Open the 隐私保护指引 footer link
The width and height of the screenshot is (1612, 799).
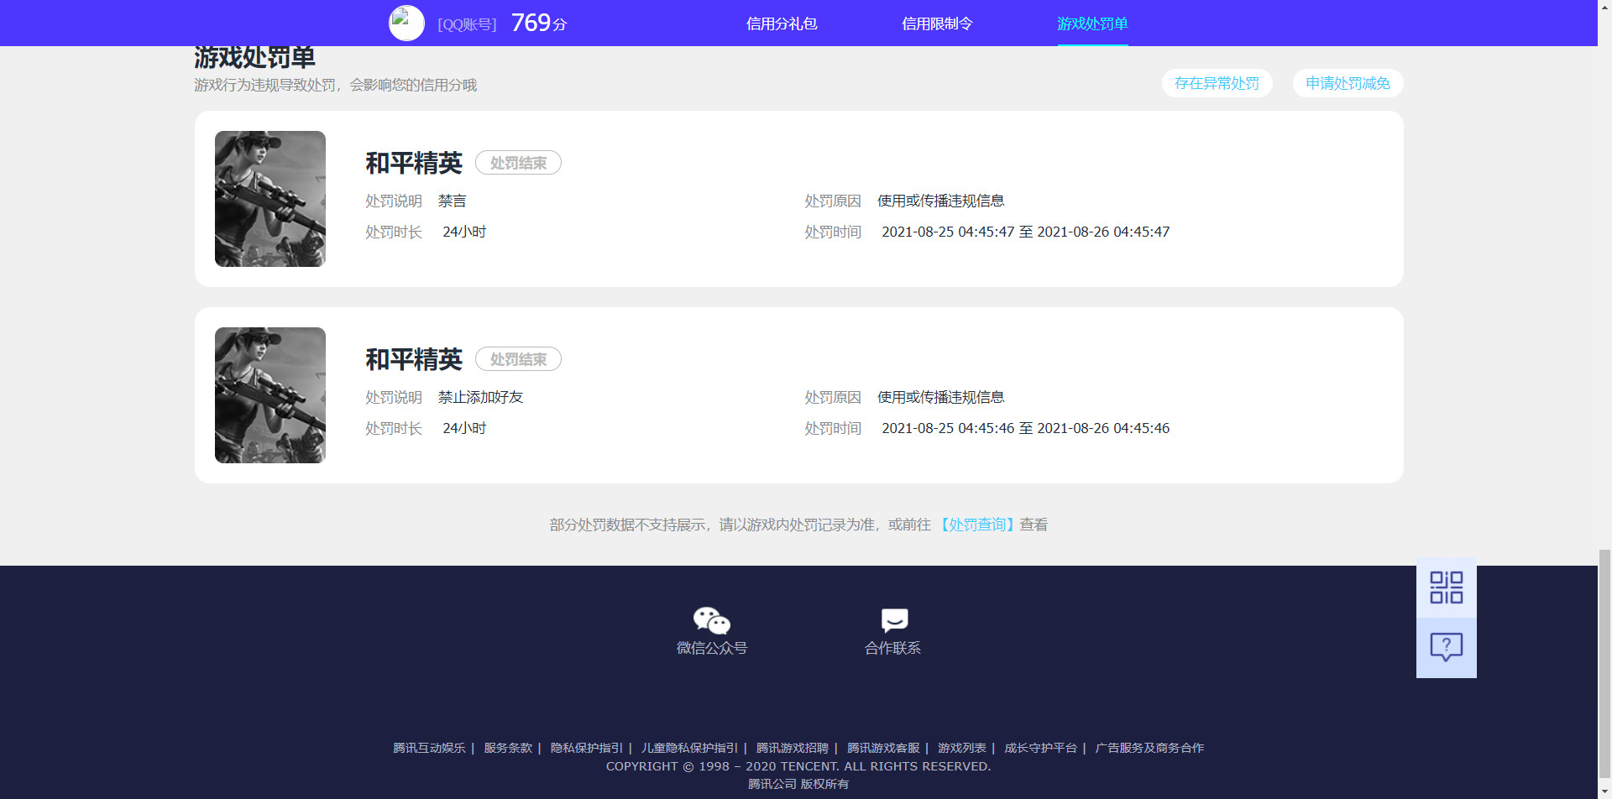[587, 748]
